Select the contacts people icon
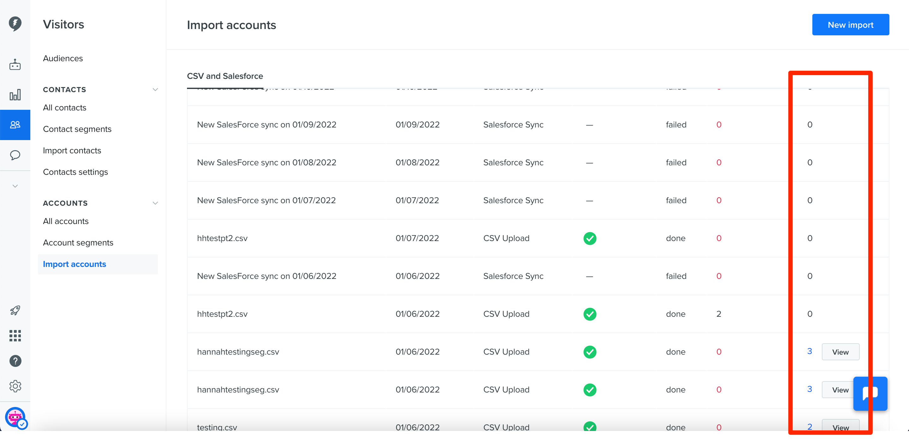 15,125
